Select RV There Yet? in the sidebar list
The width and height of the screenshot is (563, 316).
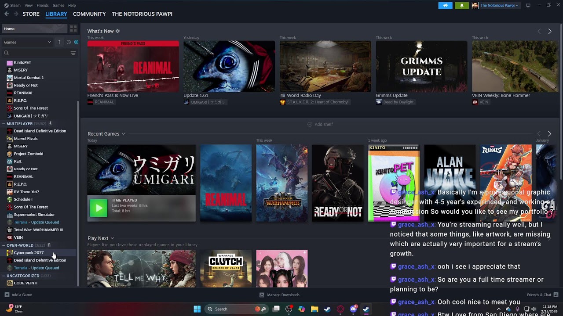coord(26,192)
